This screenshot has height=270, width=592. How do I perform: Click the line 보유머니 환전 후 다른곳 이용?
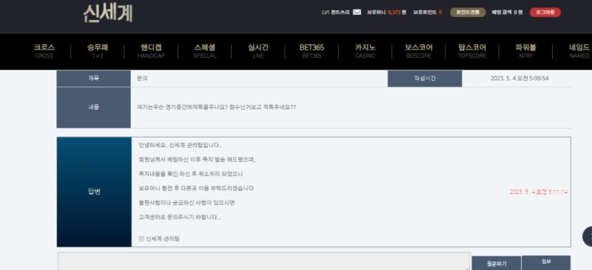196,188
